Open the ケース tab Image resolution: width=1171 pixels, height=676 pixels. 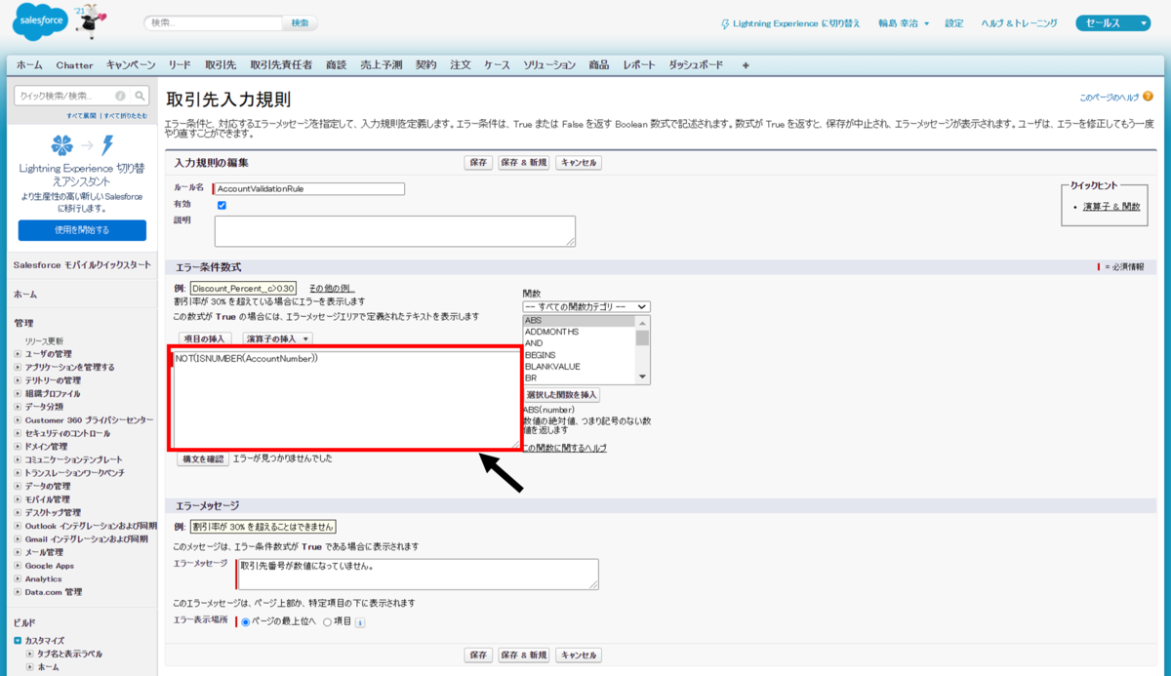click(497, 65)
